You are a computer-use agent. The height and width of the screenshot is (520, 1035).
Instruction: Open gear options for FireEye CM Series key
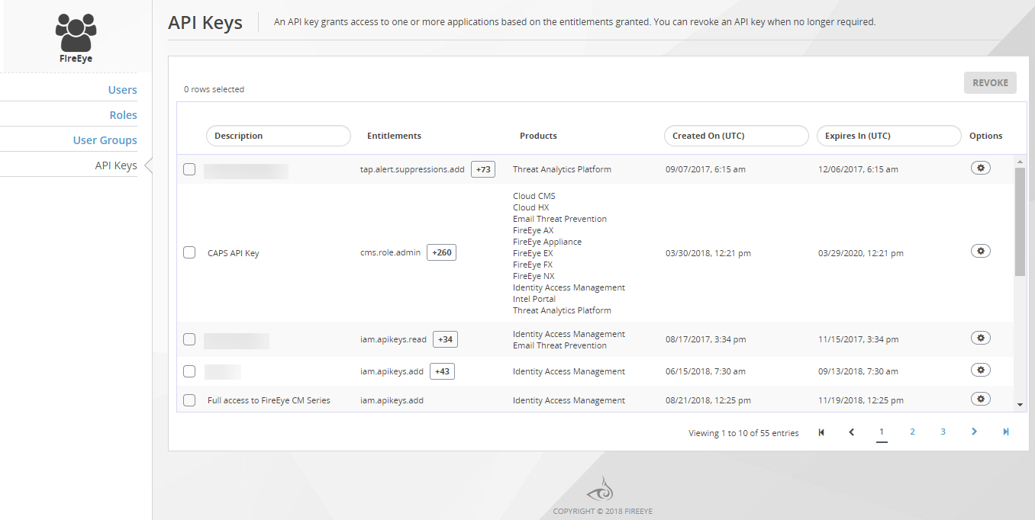click(x=981, y=399)
